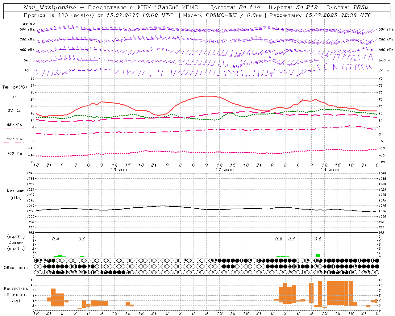Click the Давление pressure label

pyautogui.click(x=16, y=191)
